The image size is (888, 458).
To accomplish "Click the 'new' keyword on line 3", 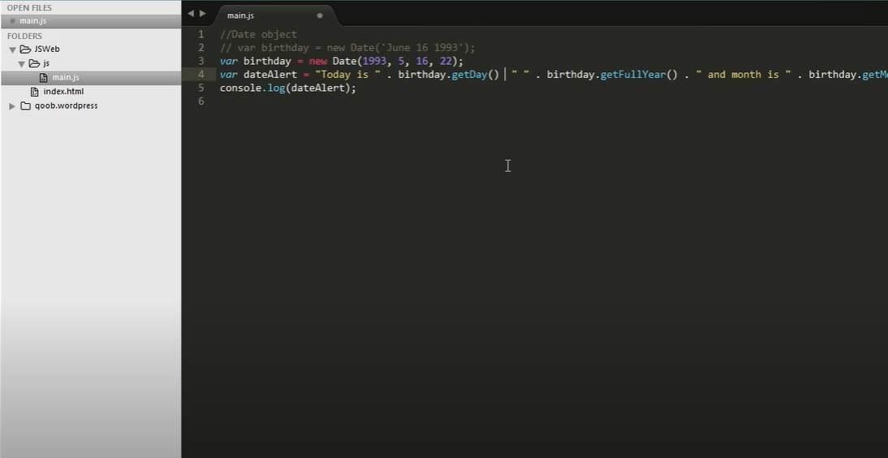I will point(317,61).
